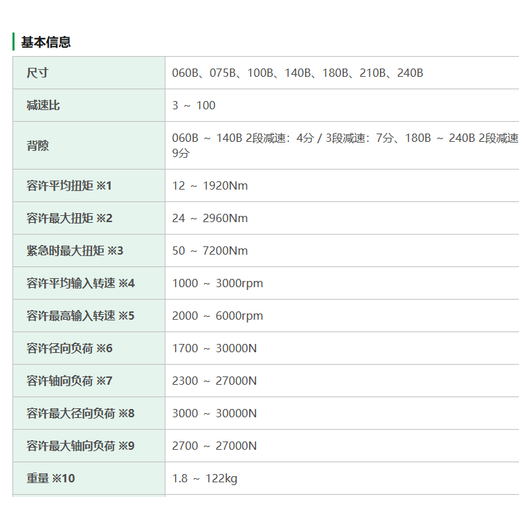Click the 24 ~ 2960Nm value

point(210,218)
